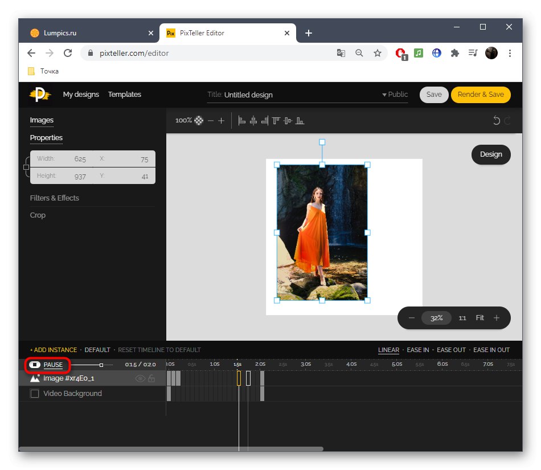Click the zoom in plus icon
541x470 pixels.
(x=221, y=120)
